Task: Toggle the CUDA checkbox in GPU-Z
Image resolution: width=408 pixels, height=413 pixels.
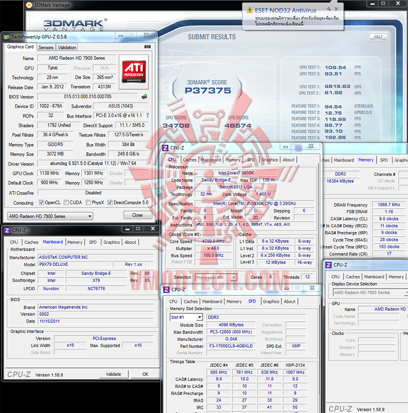Action: (66, 203)
